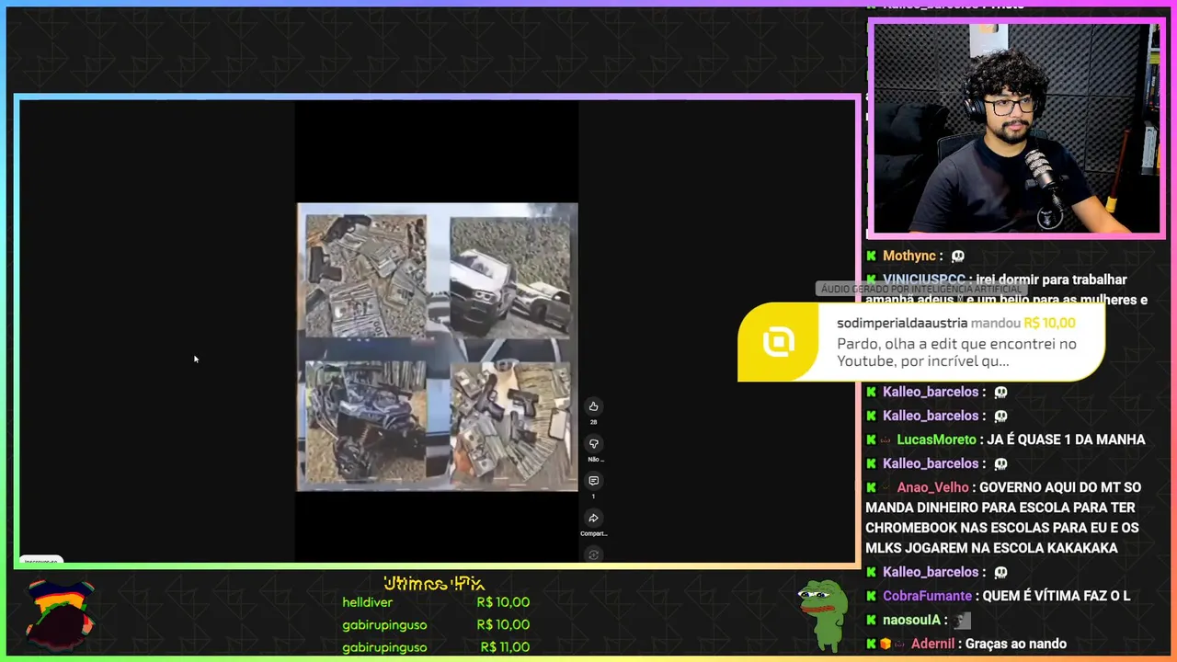Click the remix icon below Compartilhar
Screen dimensions: 1177x662
pos(593,554)
